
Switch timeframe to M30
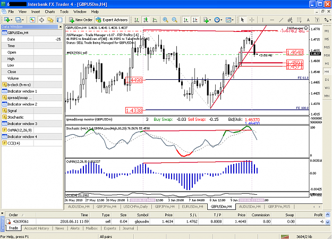(327, 55)
